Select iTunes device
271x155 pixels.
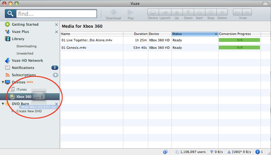21,89
